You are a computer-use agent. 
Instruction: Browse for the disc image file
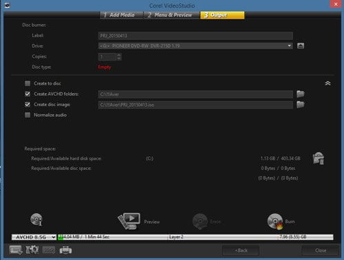tap(301, 105)
